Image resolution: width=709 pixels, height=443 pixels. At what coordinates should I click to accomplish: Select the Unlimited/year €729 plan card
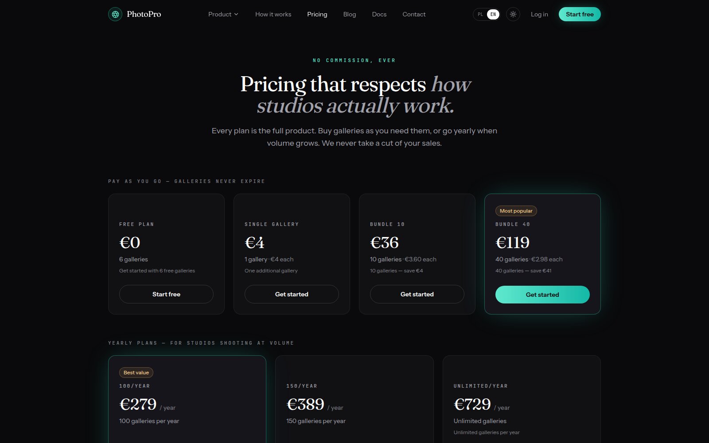[522, 399]
